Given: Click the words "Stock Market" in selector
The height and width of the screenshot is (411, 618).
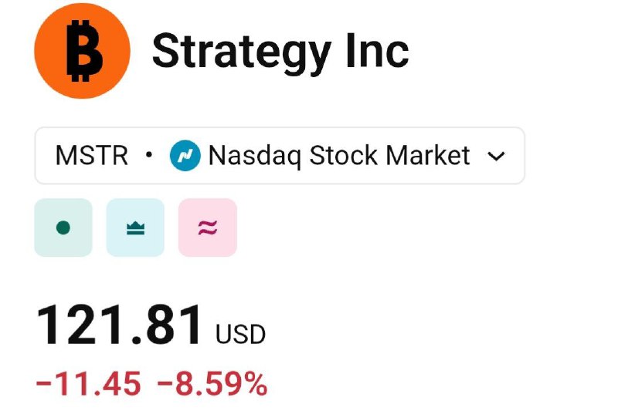Looking at the screenshot, I should 389,156.
